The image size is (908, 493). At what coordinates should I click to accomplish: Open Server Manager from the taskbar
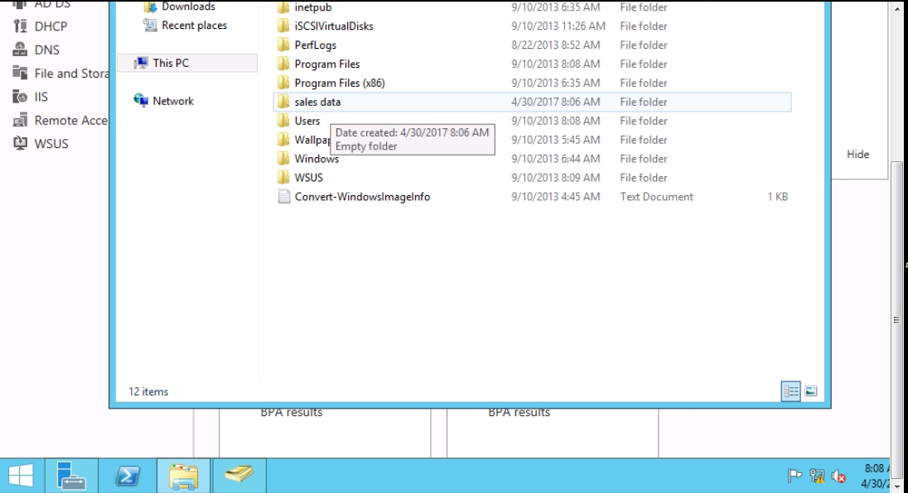[x=72, y=476]
